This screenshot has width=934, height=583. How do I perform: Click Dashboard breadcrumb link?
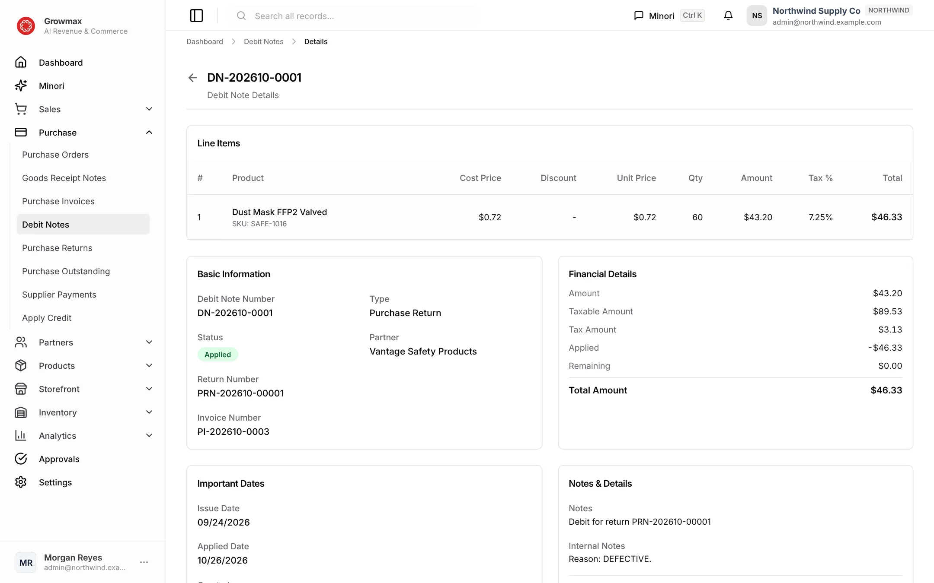click(205, 41)
